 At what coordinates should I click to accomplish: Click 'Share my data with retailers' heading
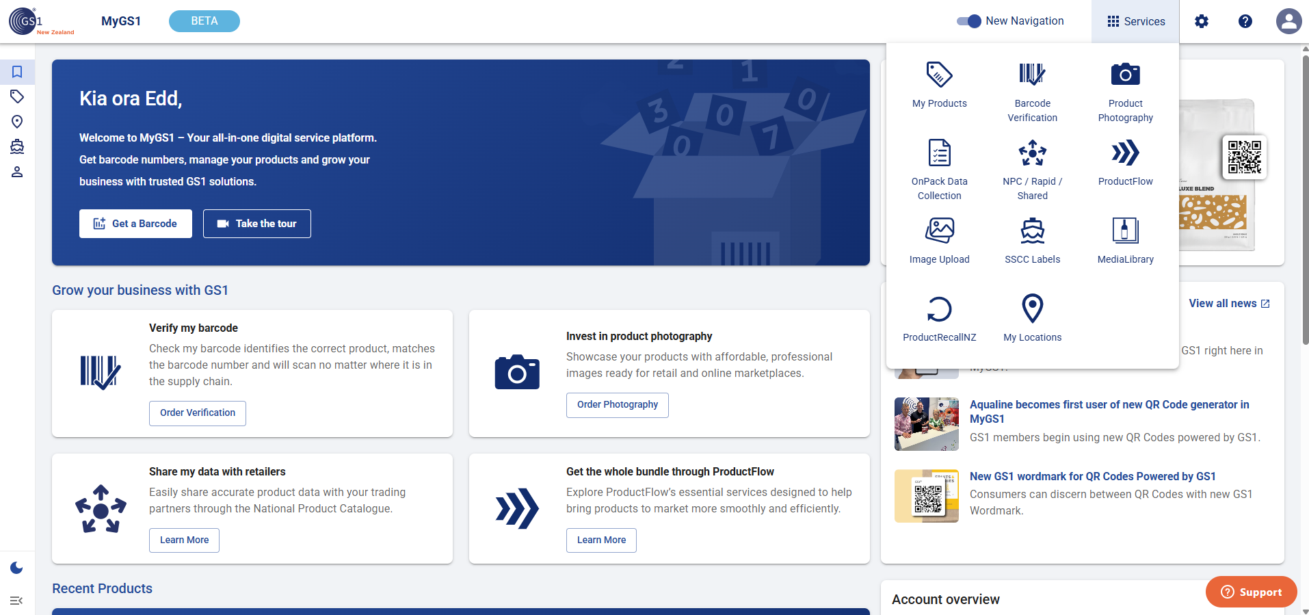(217, 472)
